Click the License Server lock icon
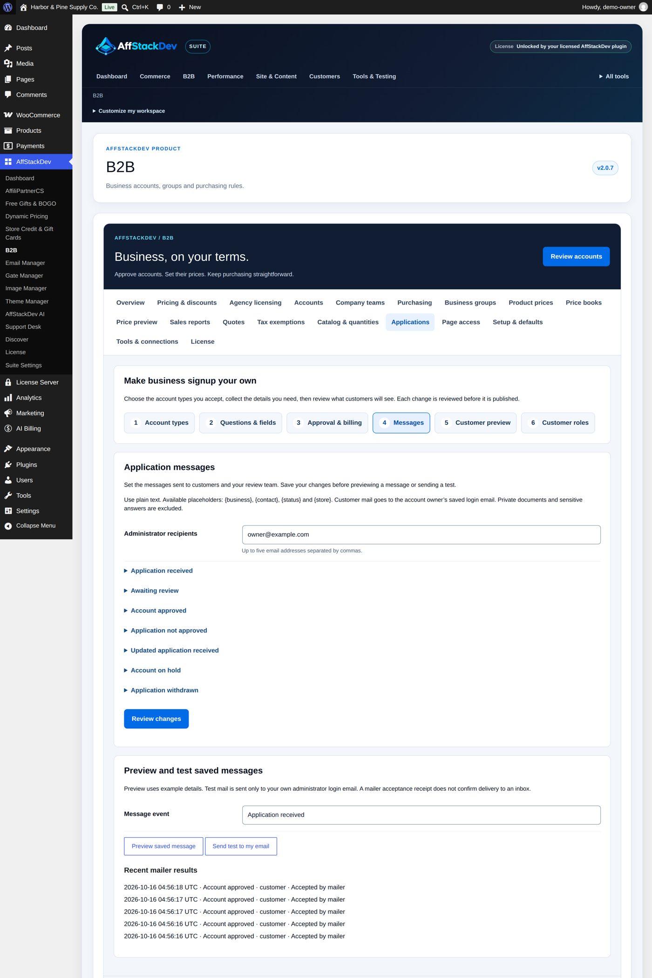 pyautogui.click(x=8, y=382)
